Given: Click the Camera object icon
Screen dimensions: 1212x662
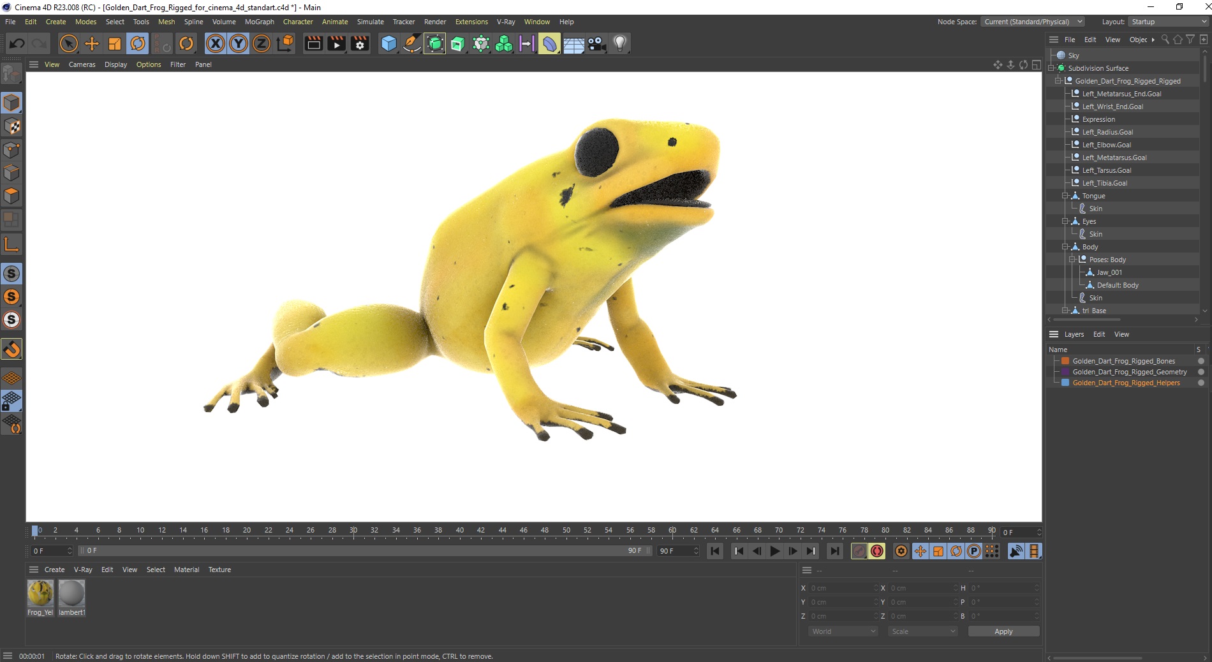Looking at the screenshot, I should (x=596, y=43).
